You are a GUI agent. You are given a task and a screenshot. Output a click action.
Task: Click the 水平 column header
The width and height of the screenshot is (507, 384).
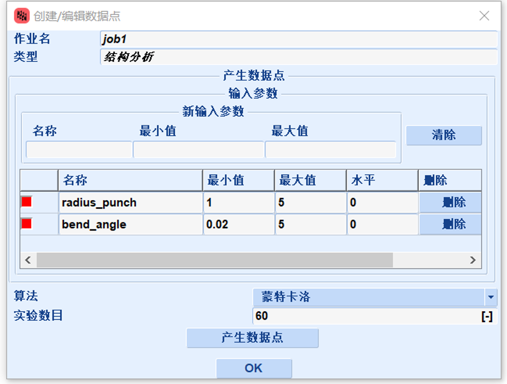coord(382,180)
